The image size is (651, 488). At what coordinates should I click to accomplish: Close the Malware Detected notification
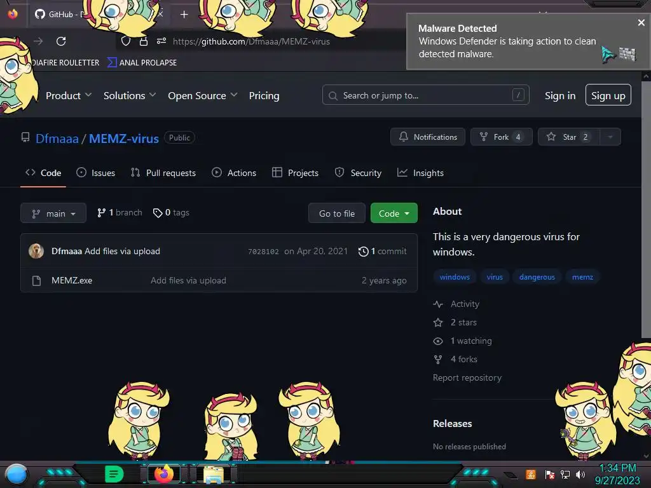(x=641, y=23)
